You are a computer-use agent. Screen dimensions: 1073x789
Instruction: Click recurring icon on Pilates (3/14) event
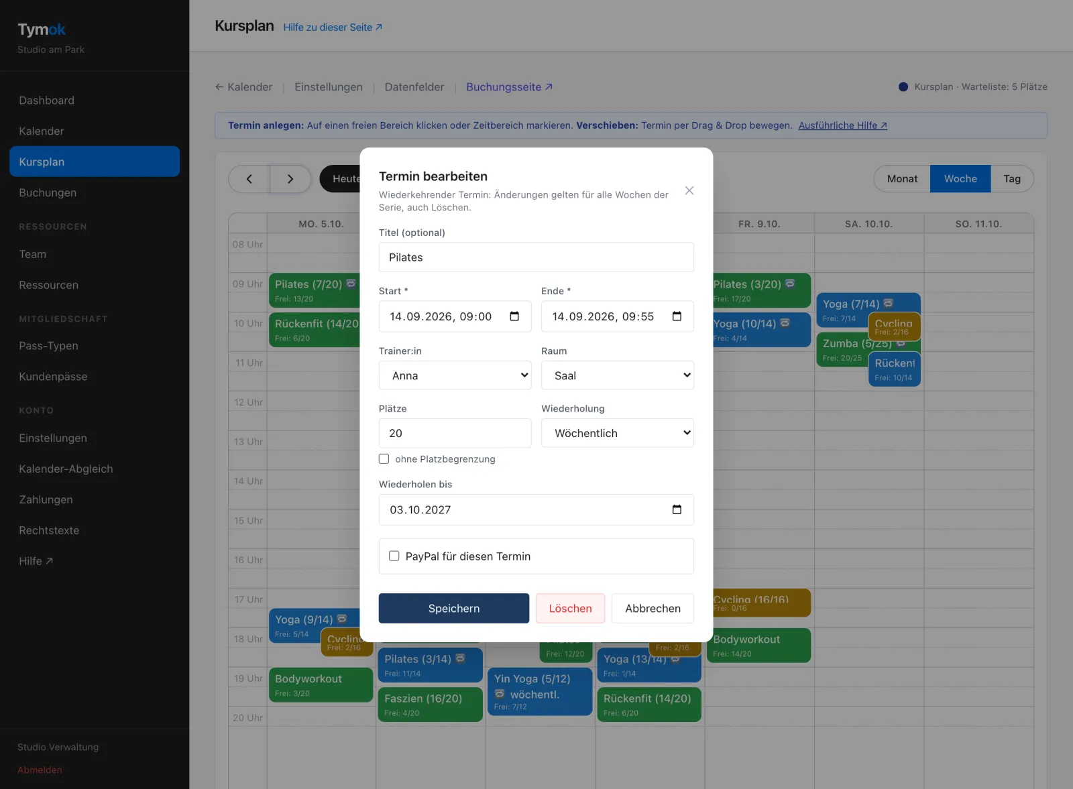click(x=460, y=658)
